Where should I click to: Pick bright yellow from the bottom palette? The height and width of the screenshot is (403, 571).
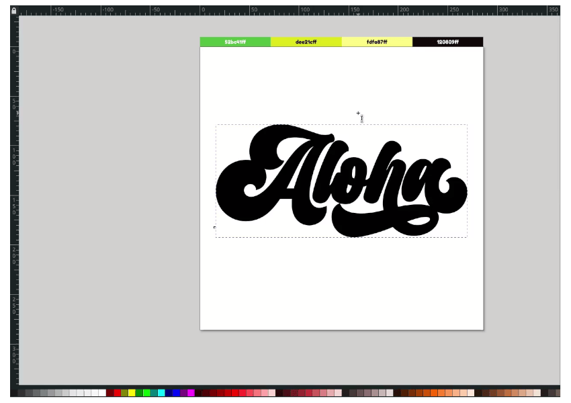click(132, 393)
